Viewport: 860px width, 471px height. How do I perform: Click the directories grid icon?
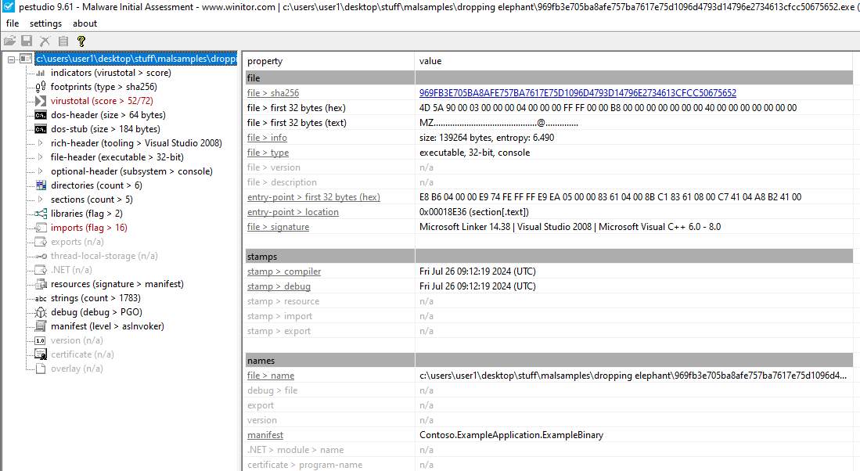pyautogui.click(x=41, y=185)
